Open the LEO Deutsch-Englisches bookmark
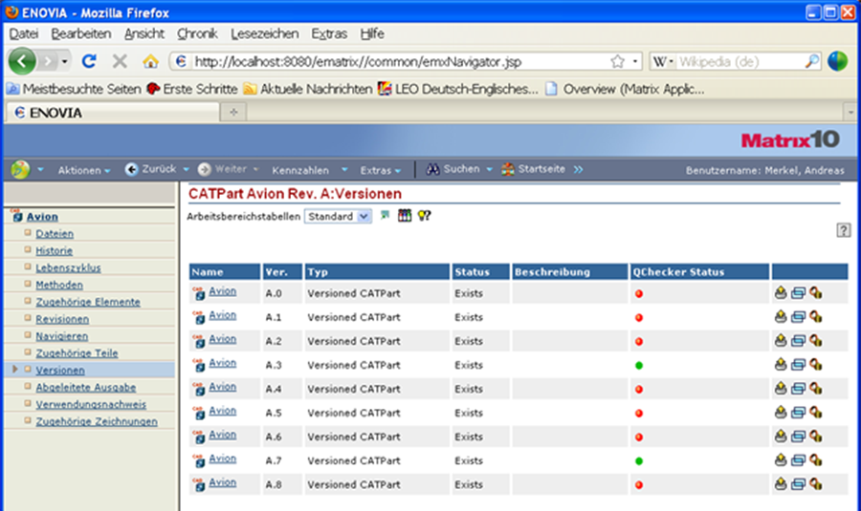The image size is (861, 511). click(x=458, y=89)
